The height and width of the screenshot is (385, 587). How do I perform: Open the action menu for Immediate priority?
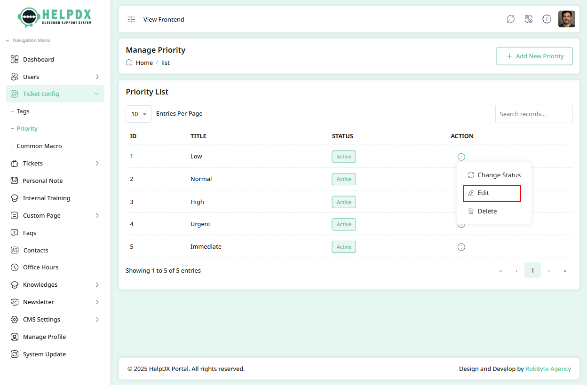(x=461, y=247)
